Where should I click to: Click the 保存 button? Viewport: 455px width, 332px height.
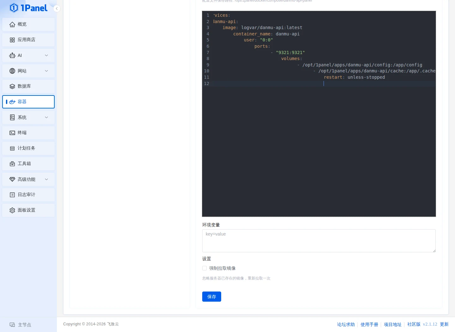212,297
